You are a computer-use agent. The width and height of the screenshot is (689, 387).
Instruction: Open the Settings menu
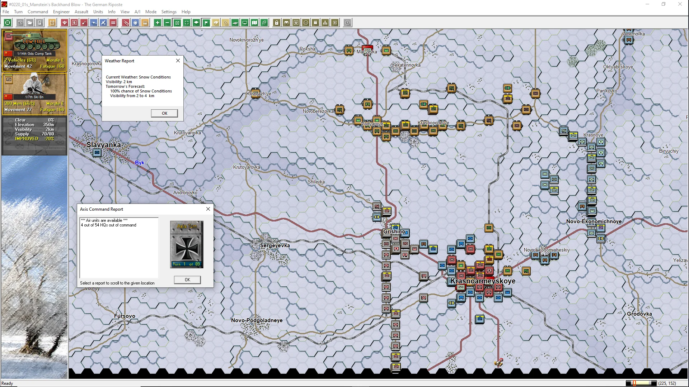pos(169,11)
